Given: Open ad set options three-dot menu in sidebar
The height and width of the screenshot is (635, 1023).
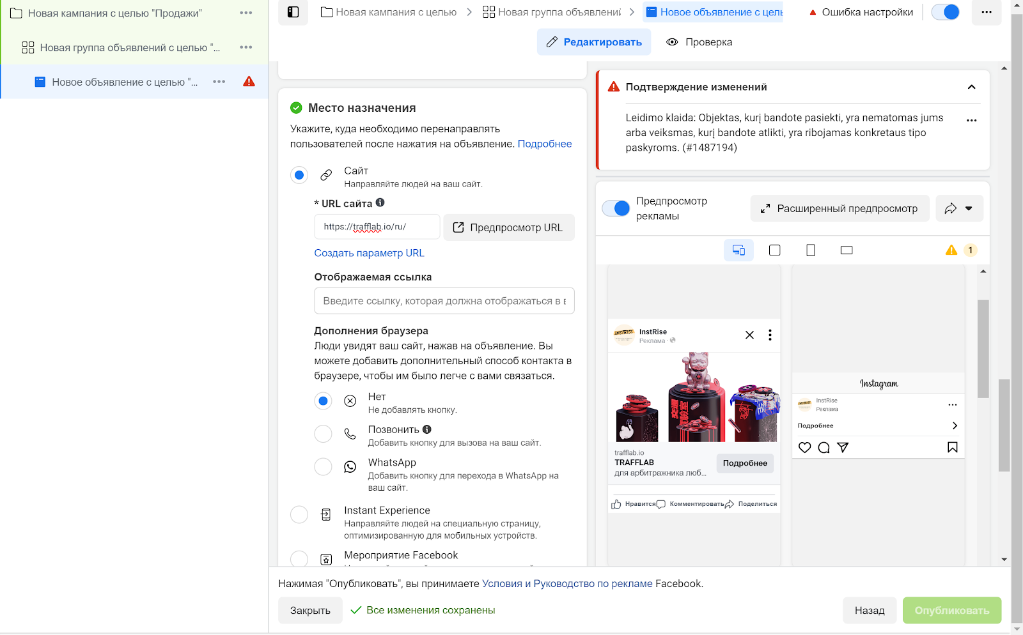Looking at the screenshot, I should click(x=246, y=47).
